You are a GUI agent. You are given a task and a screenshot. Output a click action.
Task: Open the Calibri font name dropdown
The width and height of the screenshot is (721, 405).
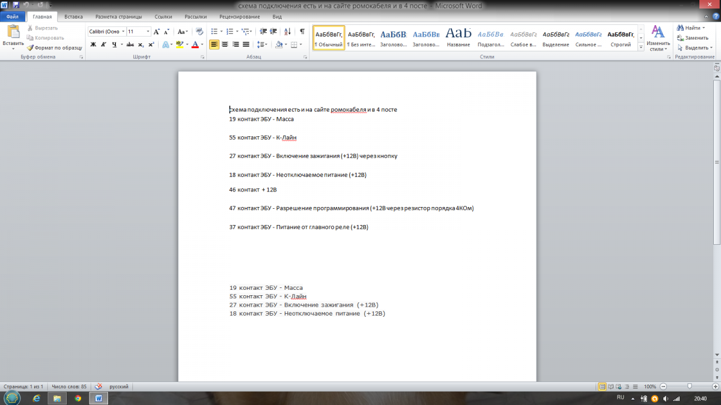pos(123,31)
